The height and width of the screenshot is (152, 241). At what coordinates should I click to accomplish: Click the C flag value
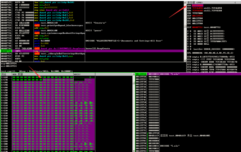(190, 31)
